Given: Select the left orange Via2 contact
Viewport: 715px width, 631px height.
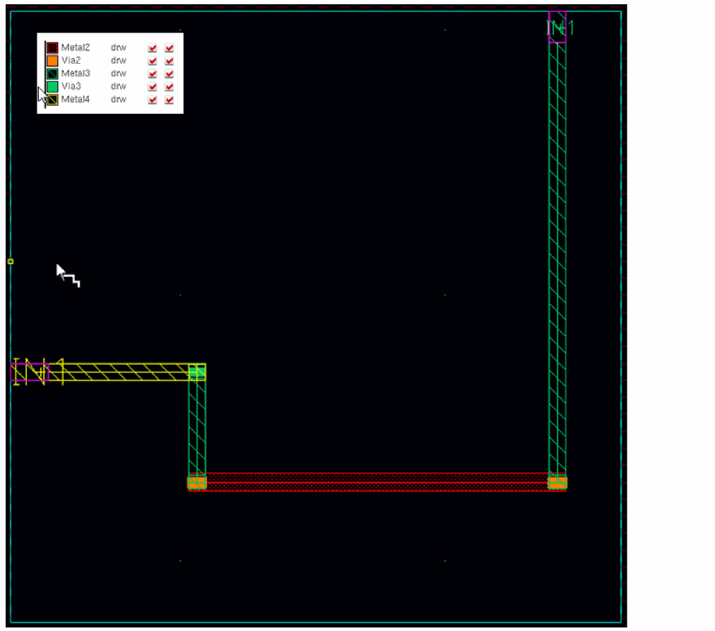Looking at the screenshot, I should 197,483.
